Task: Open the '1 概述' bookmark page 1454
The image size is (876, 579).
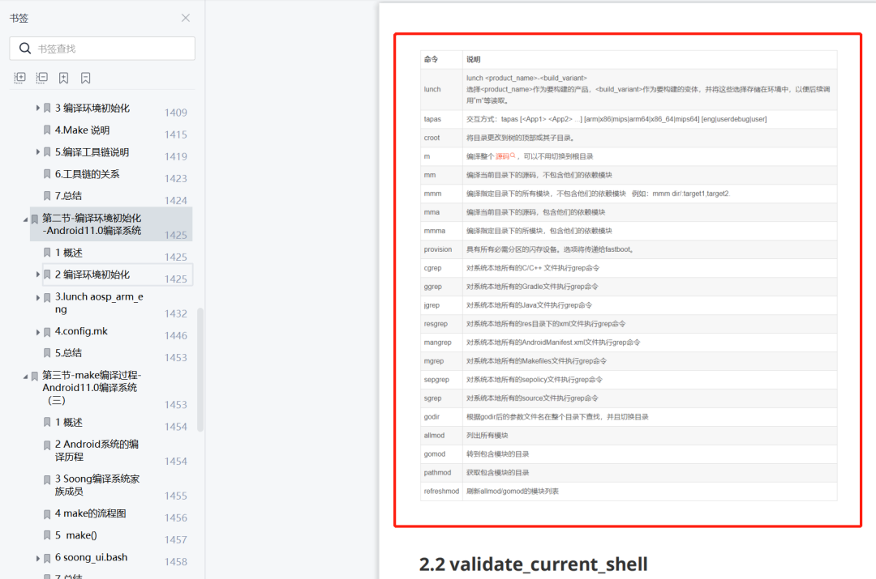Action: [69, 422]
